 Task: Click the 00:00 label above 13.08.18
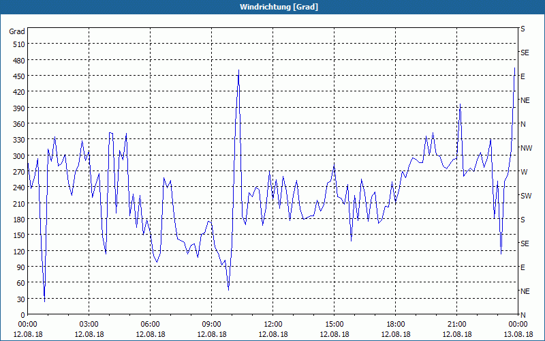pyautogui.click(x=518, y=325)
